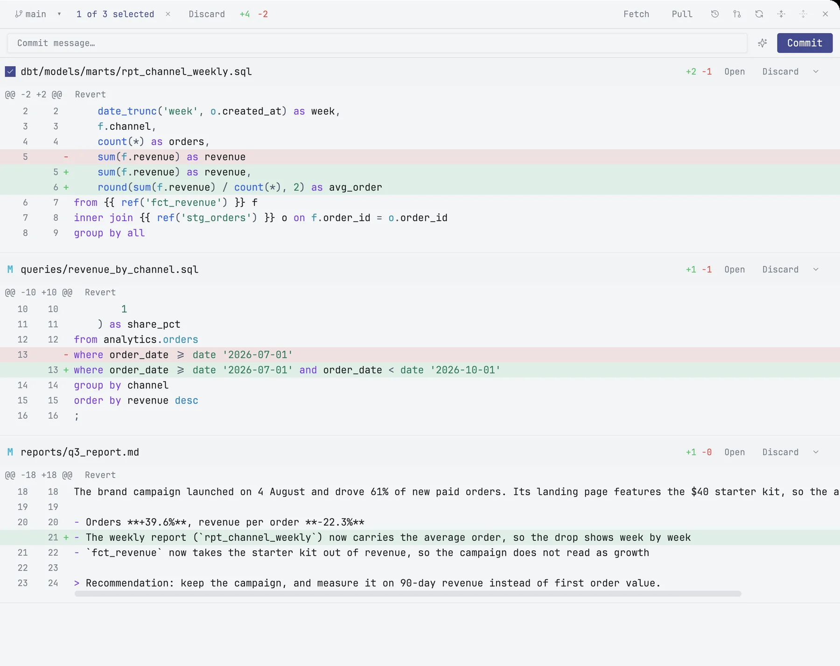Image resolution: width=840 pixels, height=666 pixels.
Task: Revert hunk @@ -10 +10 @@
Action: pyautogui.click(x=100, y=292)
